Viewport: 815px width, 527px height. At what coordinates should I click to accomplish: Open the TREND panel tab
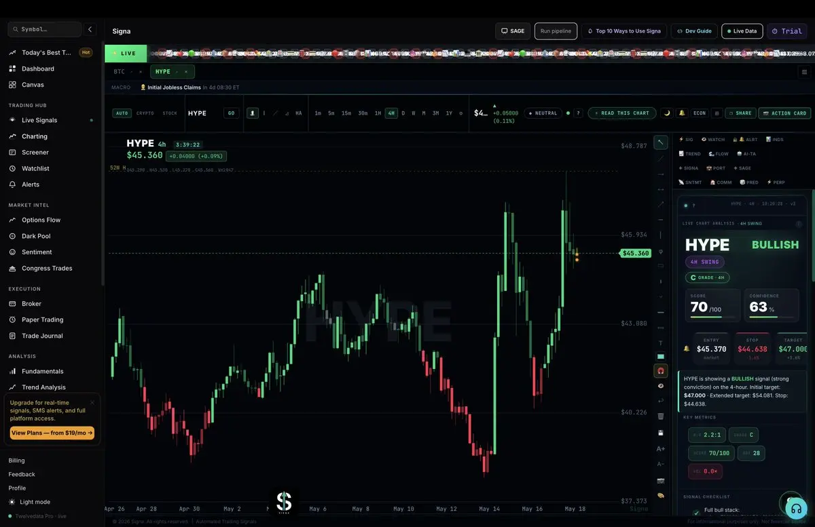coord(689,154)
